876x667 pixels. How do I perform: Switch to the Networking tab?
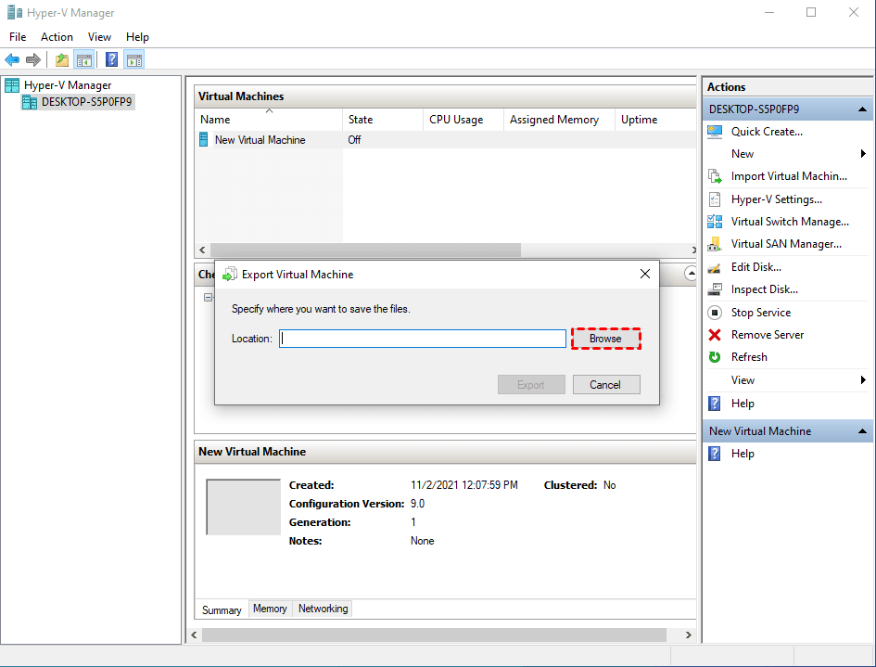pyautogui.click(x=323, y=609)
